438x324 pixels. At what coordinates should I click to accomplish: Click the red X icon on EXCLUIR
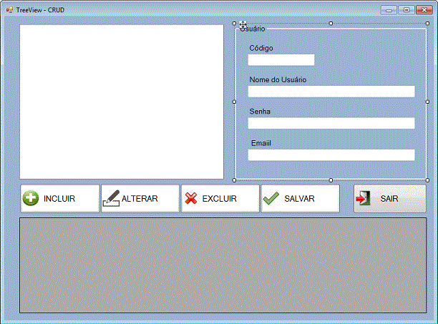pyautogui.click(x=191, y=198)
